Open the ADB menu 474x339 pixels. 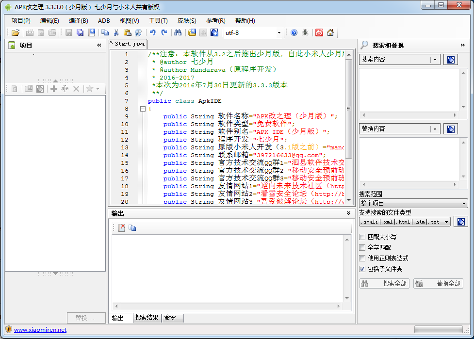(104, 21)
